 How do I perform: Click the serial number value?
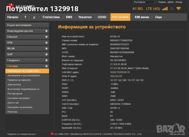point(121,41)
